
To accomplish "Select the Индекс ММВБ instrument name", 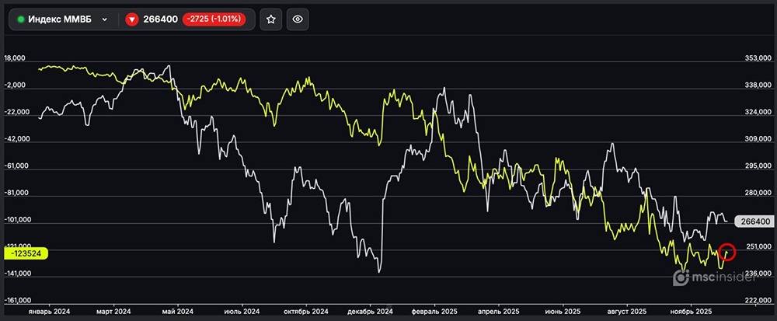I will (x=59, y=19).
